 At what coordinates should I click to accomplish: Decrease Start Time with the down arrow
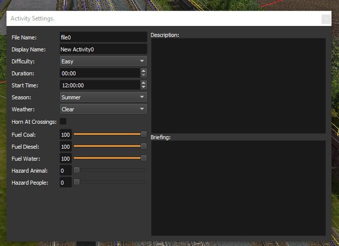(144, 88)
